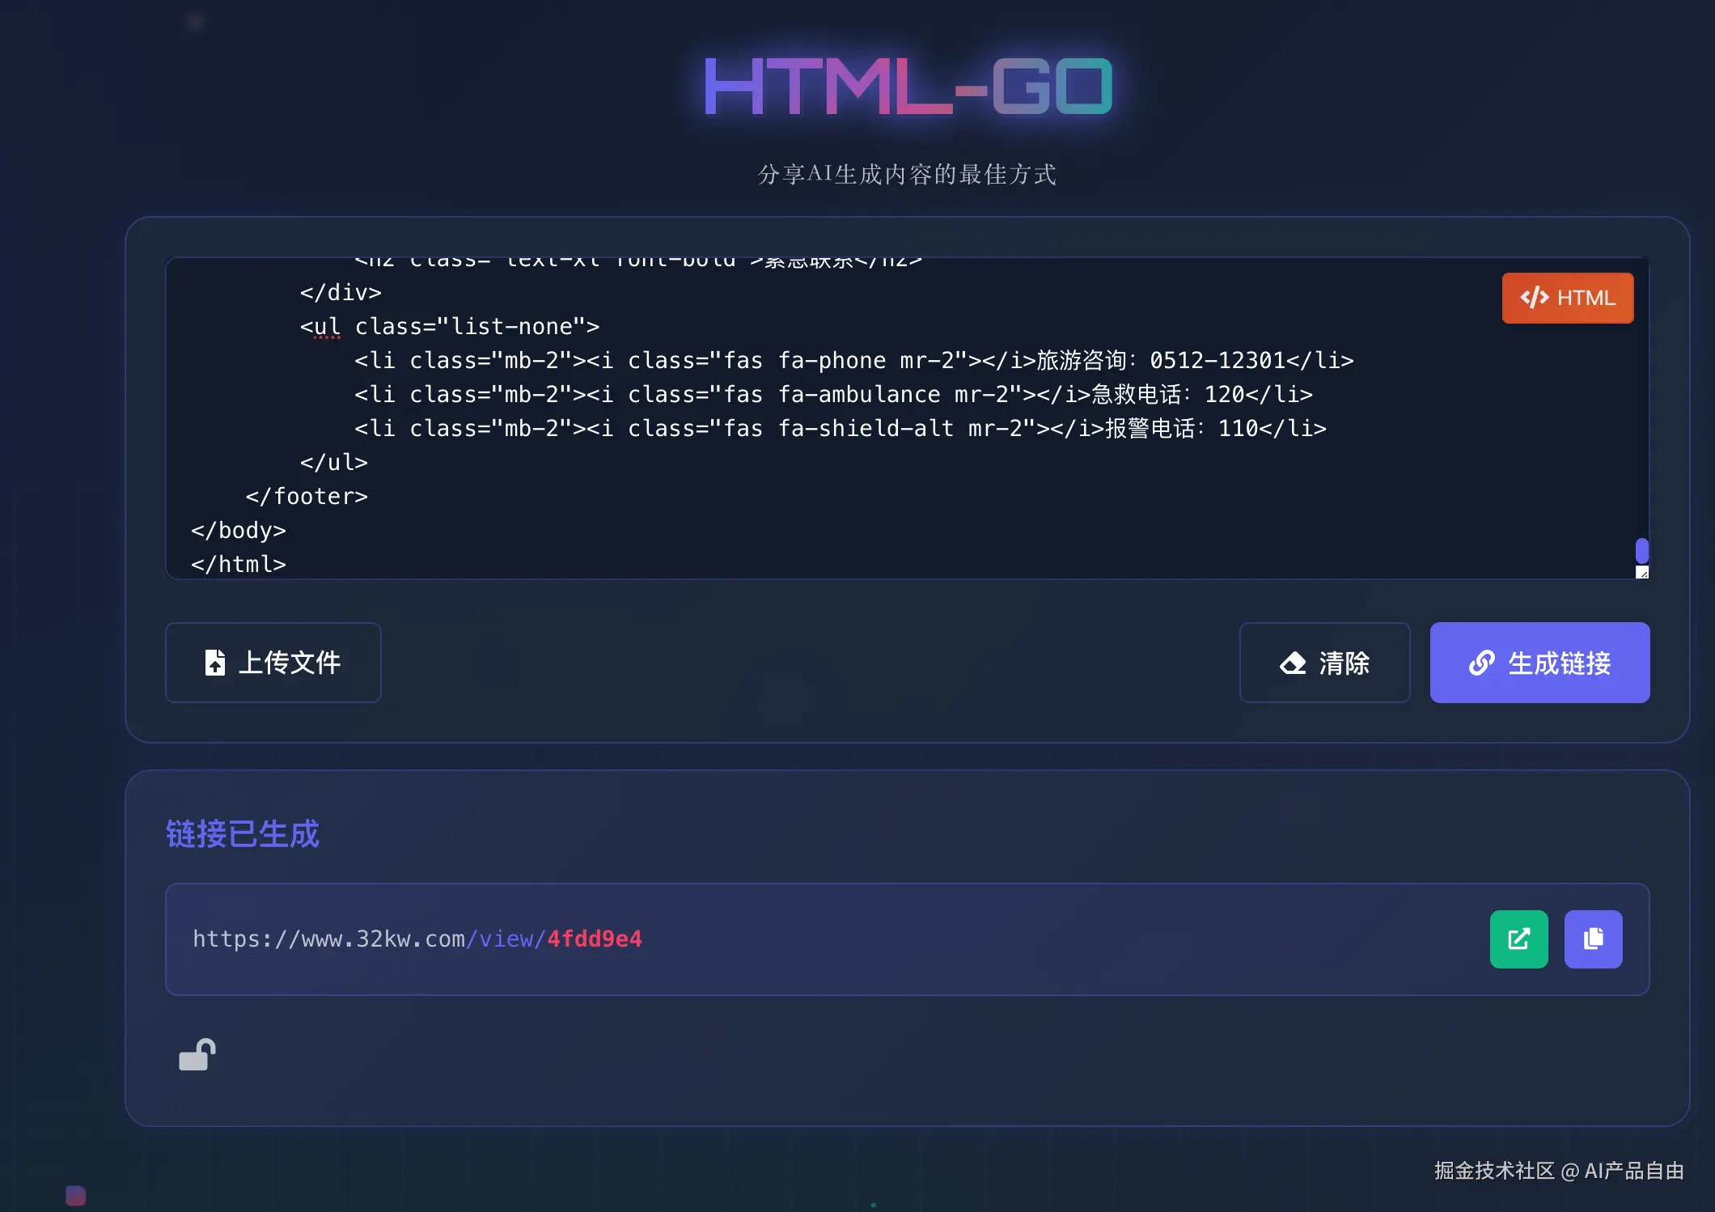Place cursor on the </html> closing line
This screenshot has width=1715, height=1212.
pyautogui.click(x=239, y=565)
